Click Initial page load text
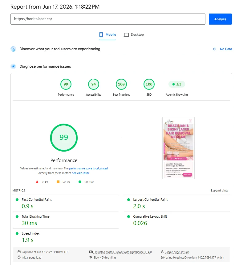 point(31,258)
